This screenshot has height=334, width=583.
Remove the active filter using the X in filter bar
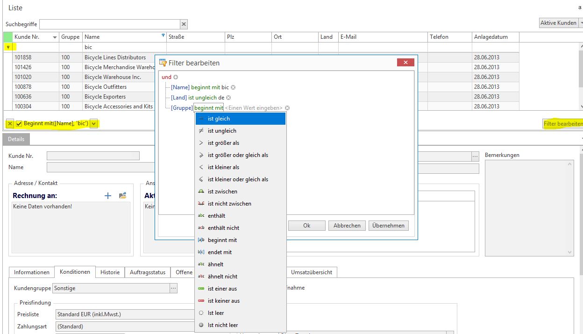10,124
